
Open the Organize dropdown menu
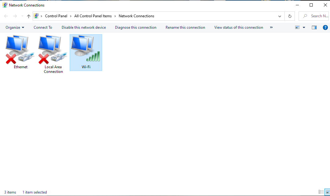[14, 27]
